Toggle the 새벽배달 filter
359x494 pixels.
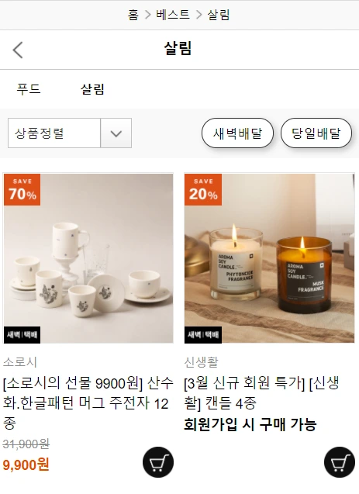click(237, 133)
